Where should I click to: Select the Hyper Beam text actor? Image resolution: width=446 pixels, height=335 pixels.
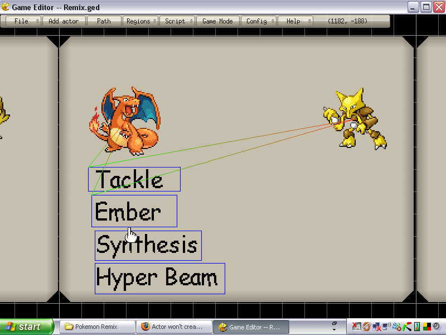160,278
